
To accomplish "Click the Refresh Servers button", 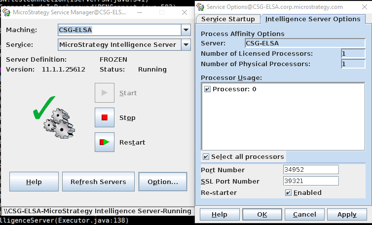I will (98, 182).
